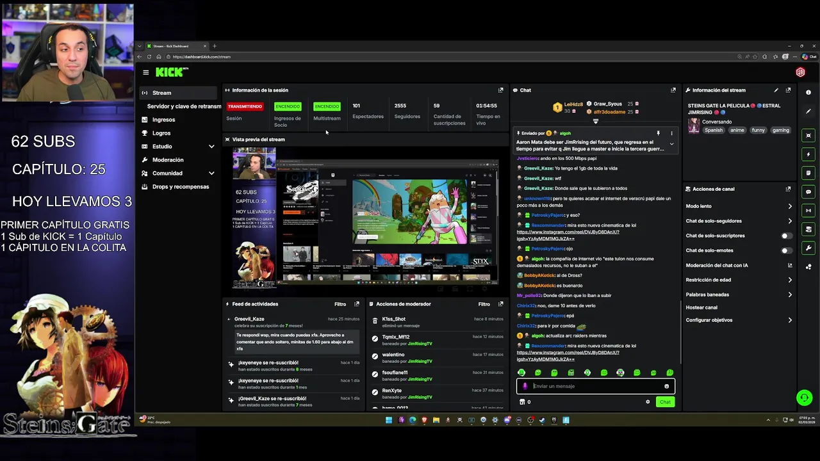This screenshot has height=461, width=820.
Task: Open the Steam icon in the taskbar
Action: (x=542, y=421)
